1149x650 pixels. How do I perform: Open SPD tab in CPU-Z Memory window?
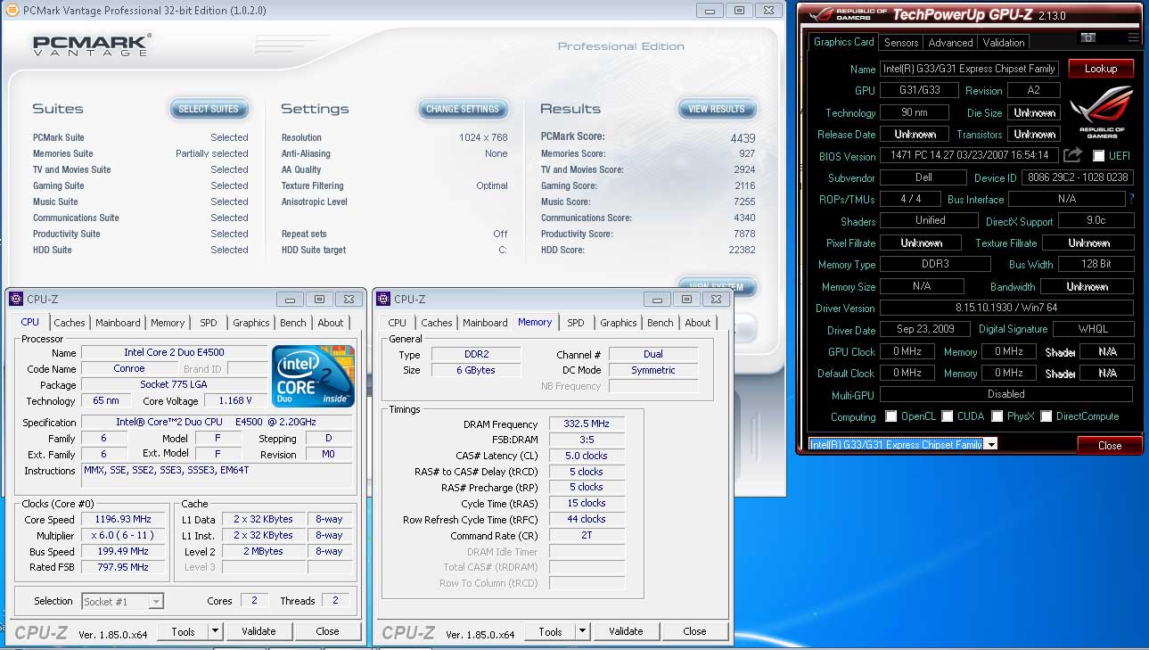[x=576, y=323]
